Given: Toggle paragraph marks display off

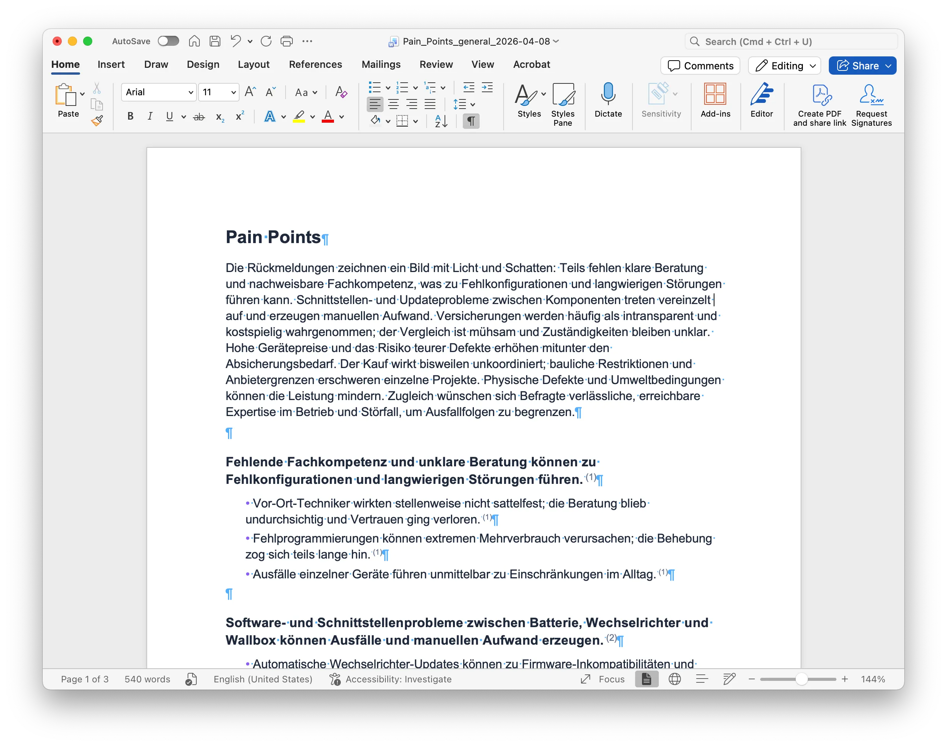Looking at the screenshot, I should point(471,121).
